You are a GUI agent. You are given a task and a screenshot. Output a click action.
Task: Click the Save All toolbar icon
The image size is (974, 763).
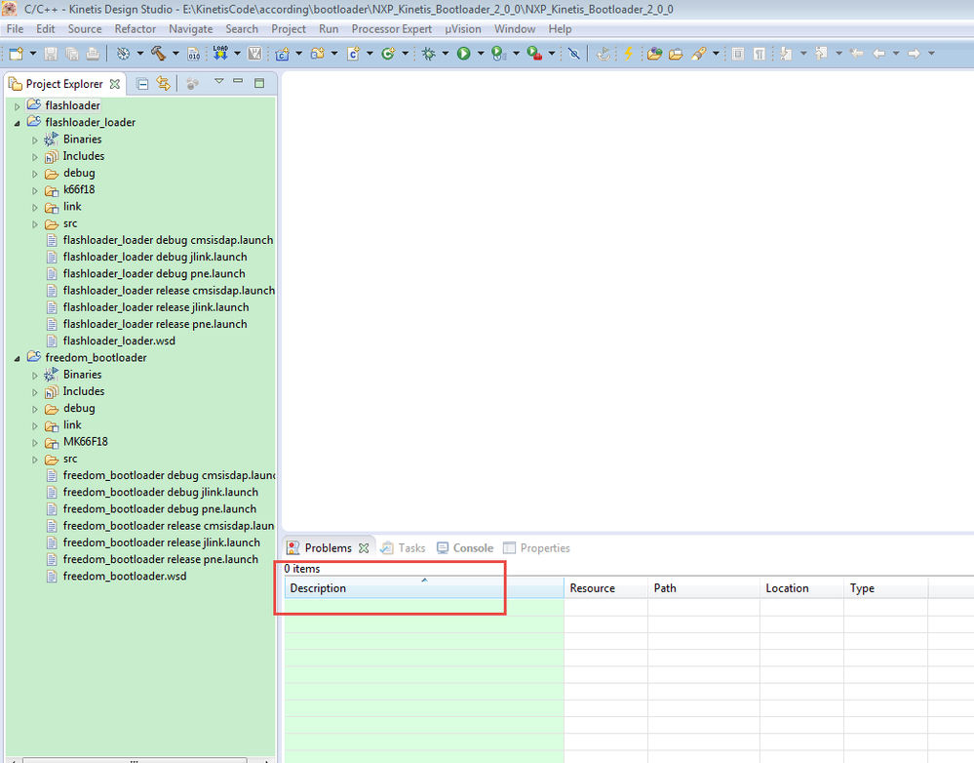click(72, 54)
